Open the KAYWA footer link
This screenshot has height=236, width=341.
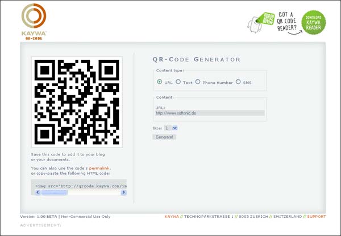click(171, 216)
